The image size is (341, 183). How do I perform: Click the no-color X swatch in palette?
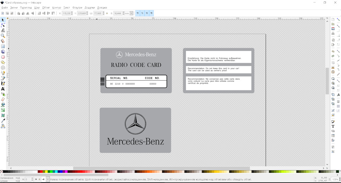pyautogui.click(x=1, y=172)
